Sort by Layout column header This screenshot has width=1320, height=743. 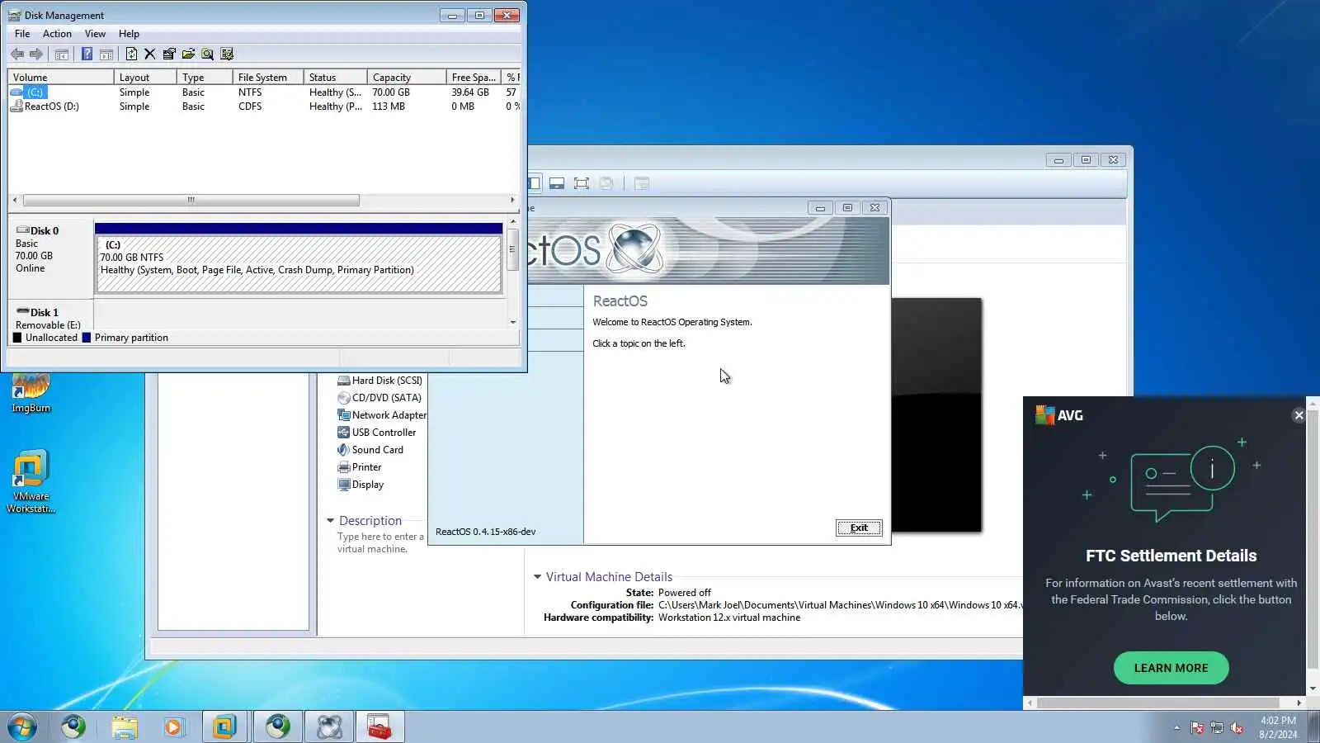pos(145,77)
